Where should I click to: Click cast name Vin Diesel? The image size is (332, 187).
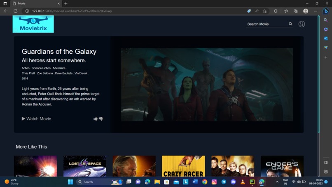point(81,73)
